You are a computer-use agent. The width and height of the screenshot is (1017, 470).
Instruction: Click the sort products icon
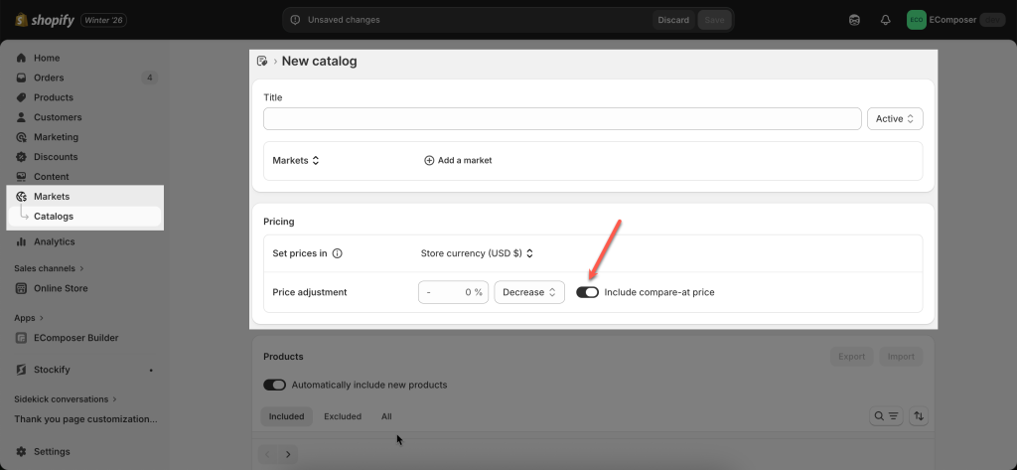919,416
